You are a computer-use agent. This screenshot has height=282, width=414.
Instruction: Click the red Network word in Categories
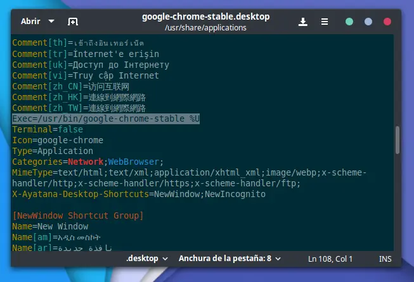(x=86, y=162)
